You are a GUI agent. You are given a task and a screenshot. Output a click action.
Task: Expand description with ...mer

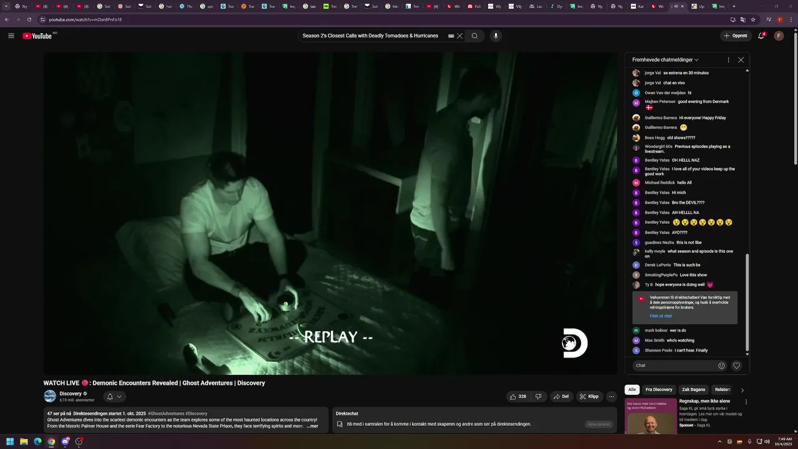point(312,426)
